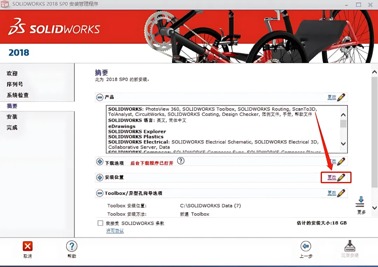This screenshot has width=378, height=267.
Task: Open the 许可协议 link
Action: point(115,231)
